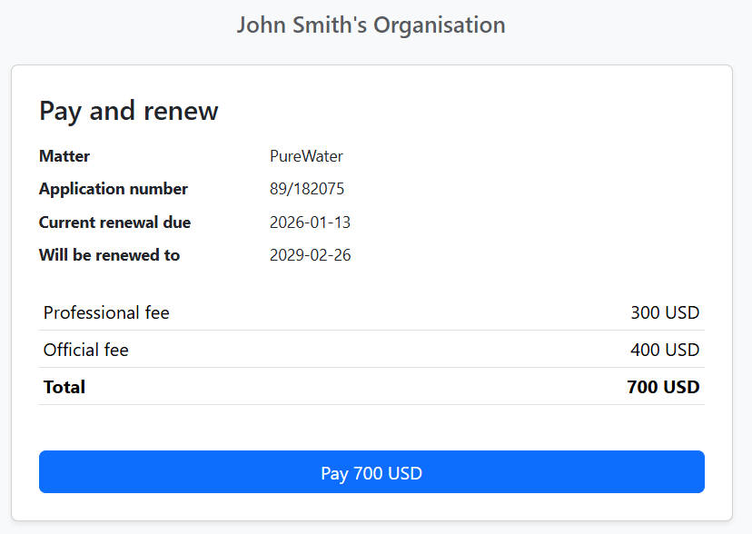Click the Pay 700 USD button

pos(371,472)
